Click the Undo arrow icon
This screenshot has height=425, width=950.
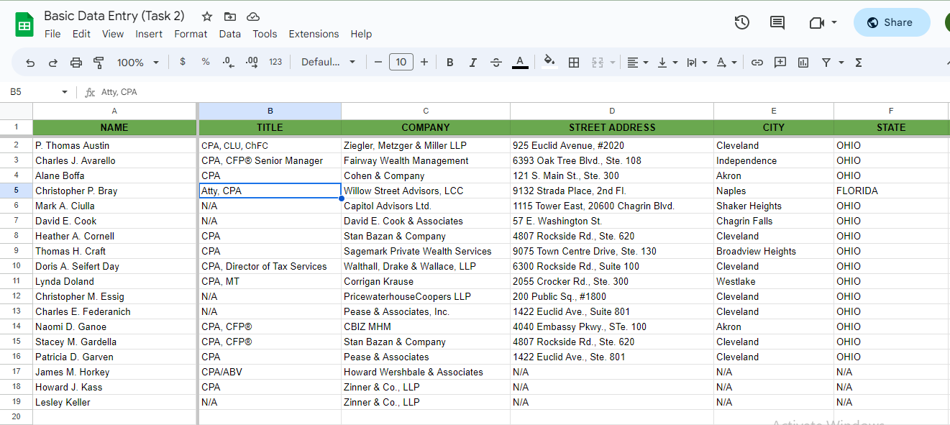coord(30,63)
